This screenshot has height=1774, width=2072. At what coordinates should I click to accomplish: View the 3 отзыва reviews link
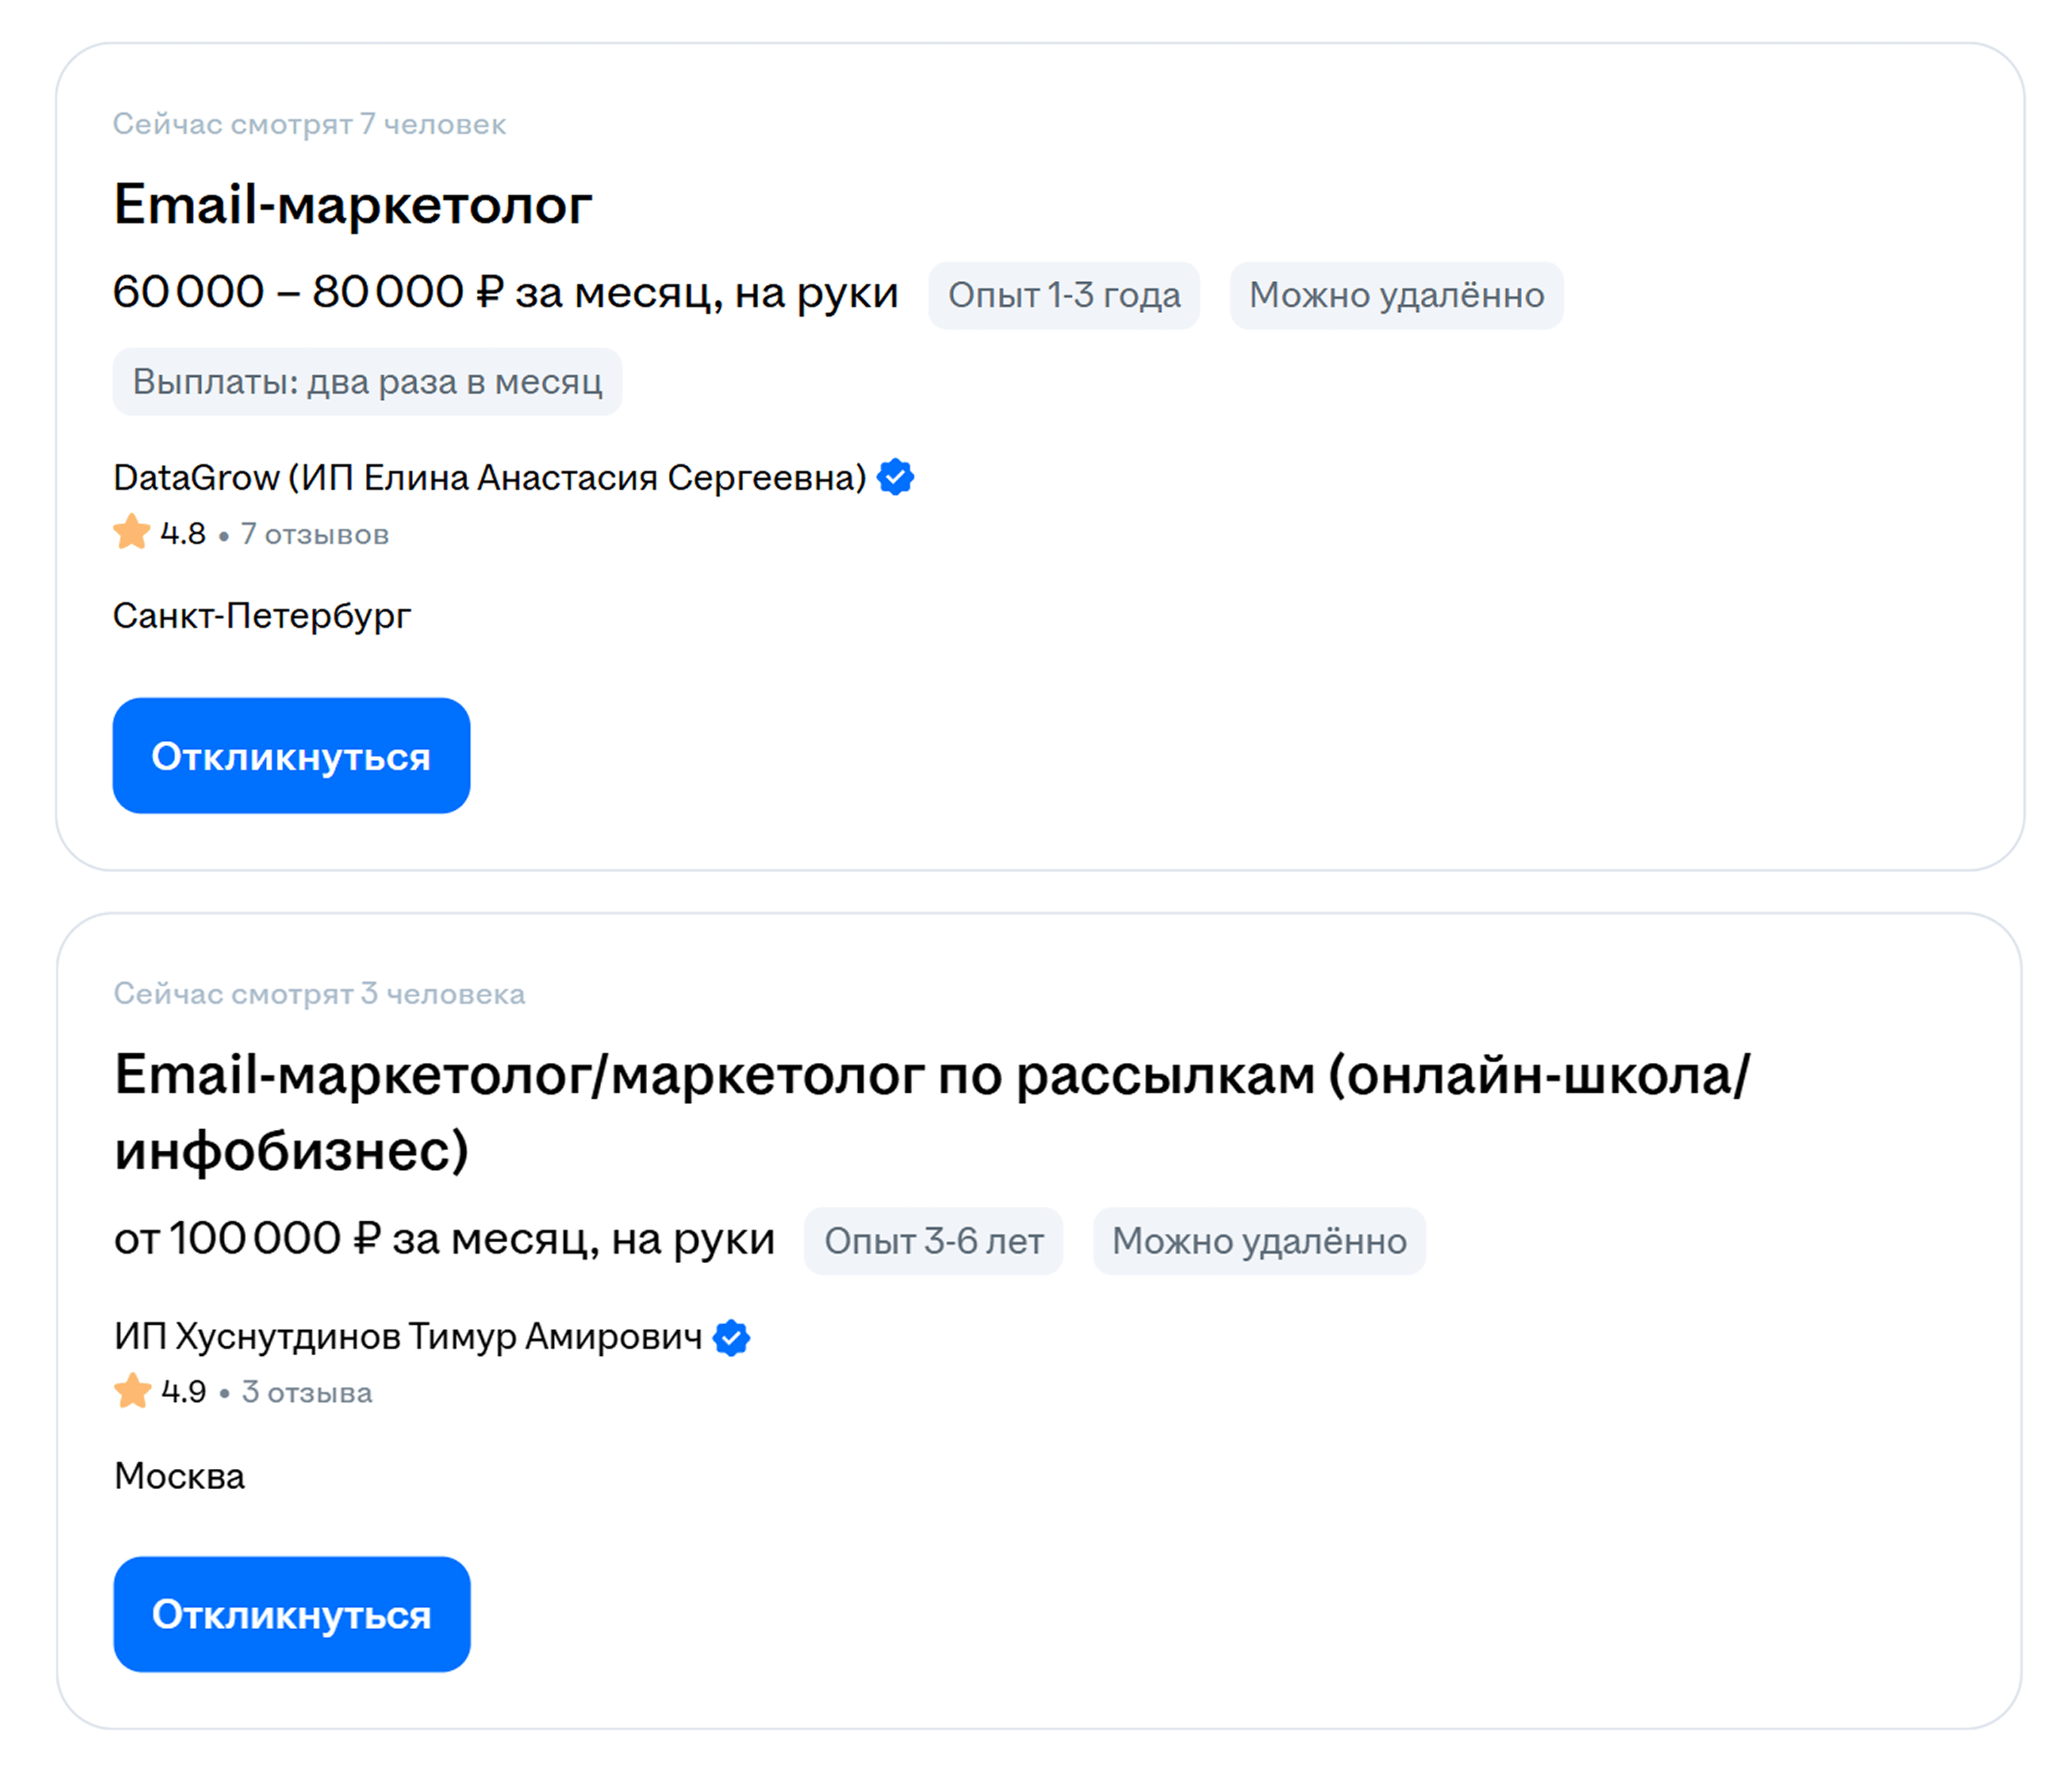point(307,1392)
